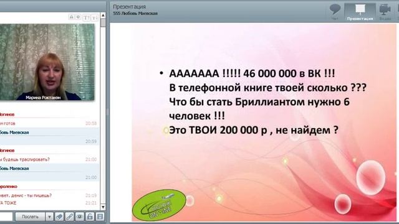Click the eraser clear-chat icon

click(59, 217)
